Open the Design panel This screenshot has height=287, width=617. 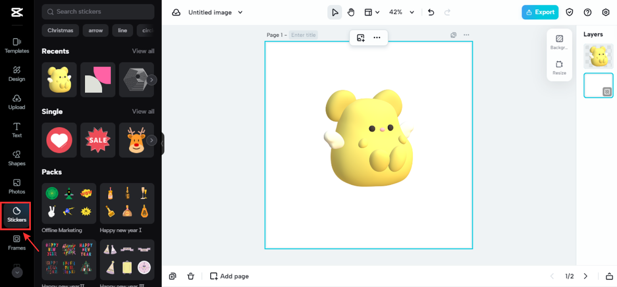coord(17,74)
